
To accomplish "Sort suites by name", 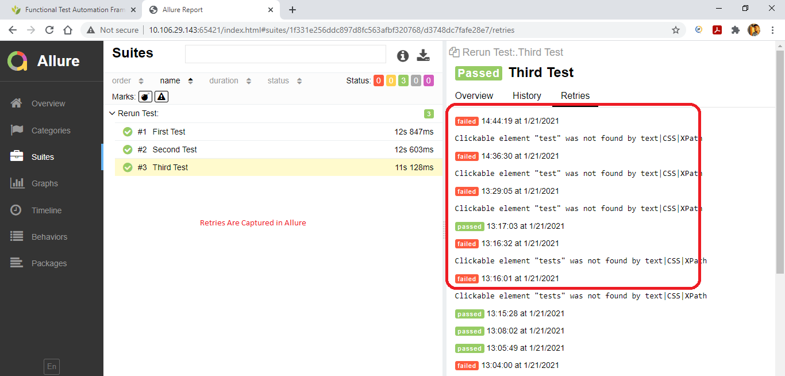I will pos(177,80).
